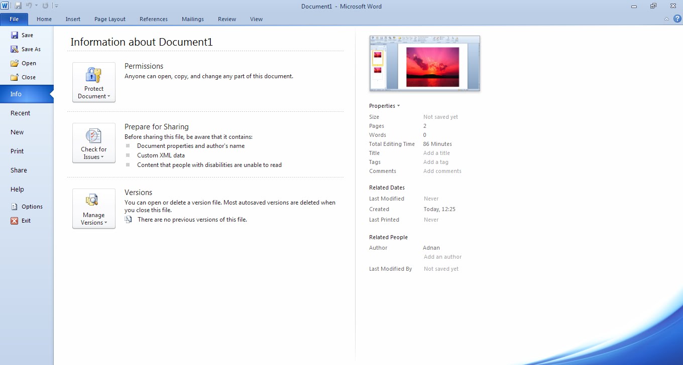Click 'Custom XML data' list item
Screen dimensions: 683x365
tap(161, 155)
